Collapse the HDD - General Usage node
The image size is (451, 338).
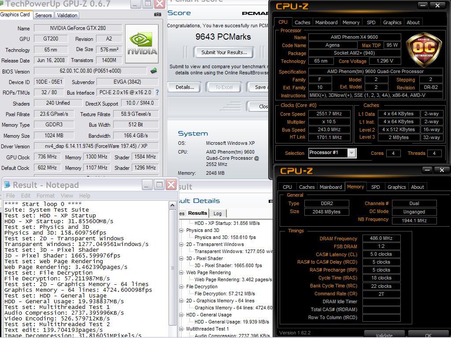[x=181, y=315]
